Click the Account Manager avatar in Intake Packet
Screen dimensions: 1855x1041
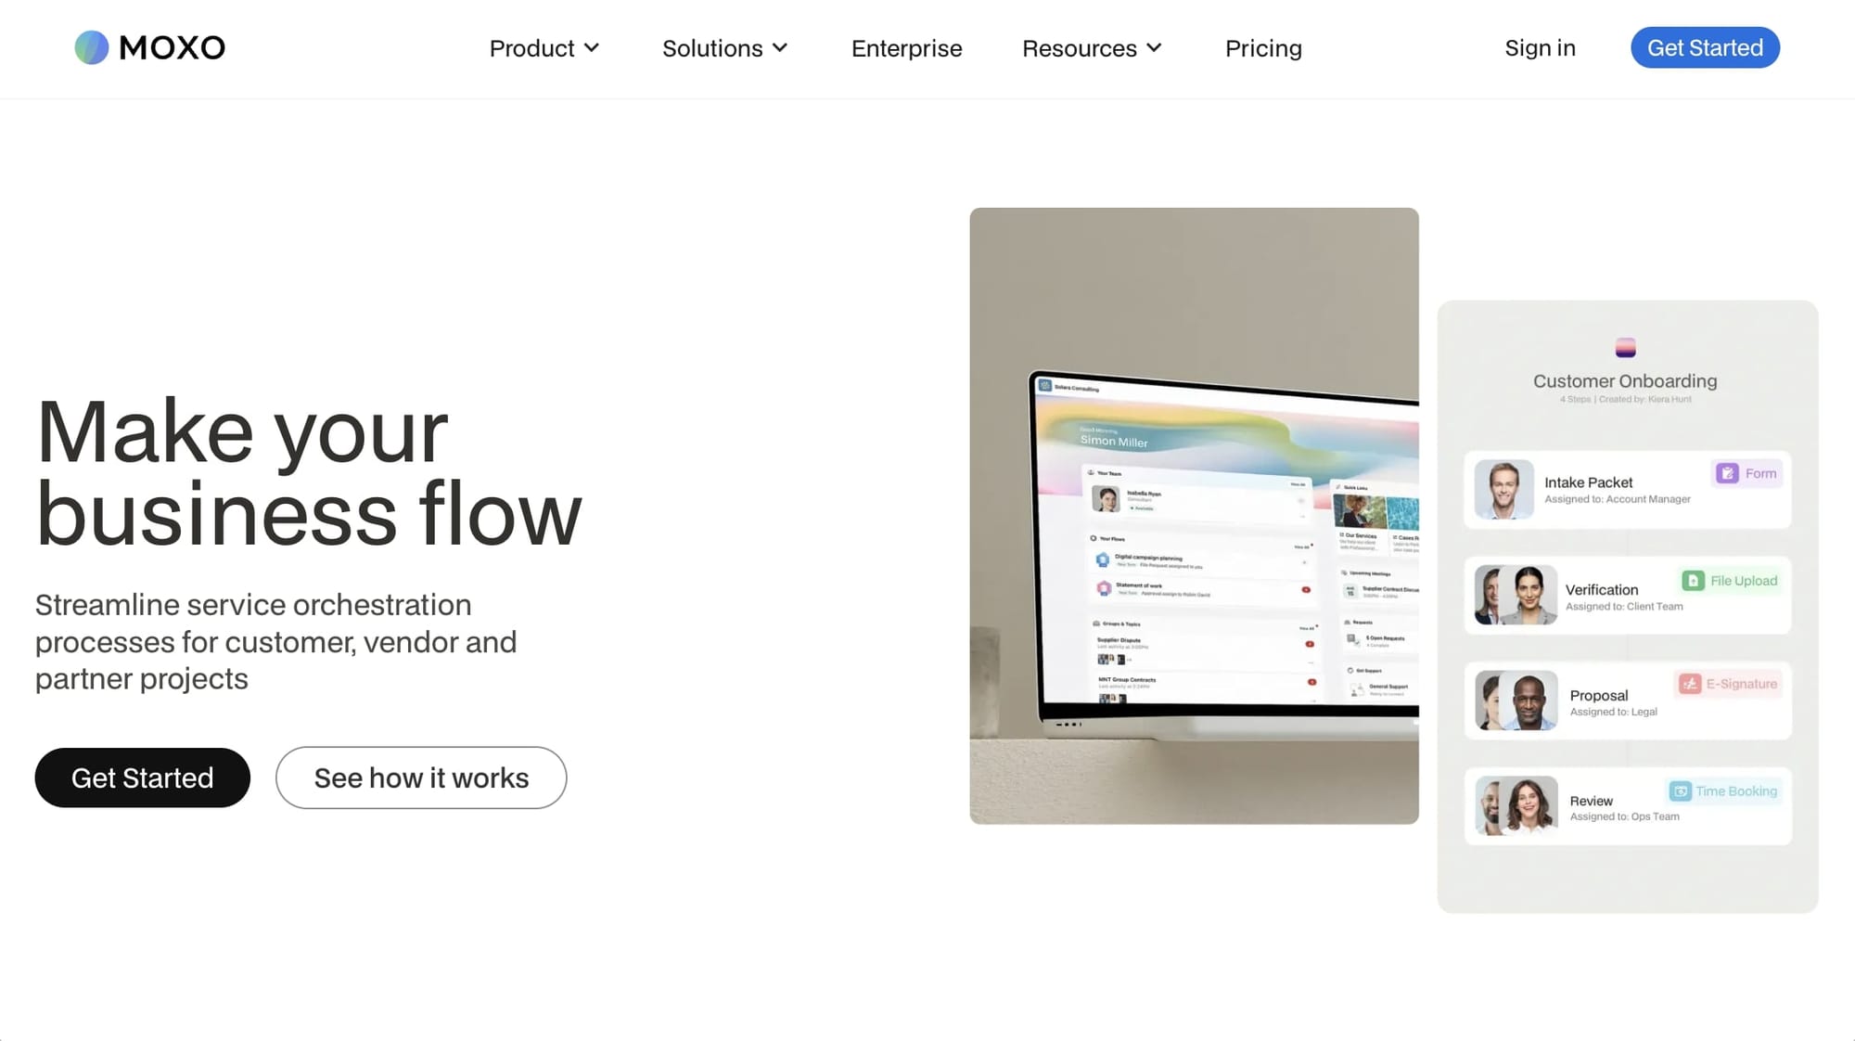tap(1503, 489)
